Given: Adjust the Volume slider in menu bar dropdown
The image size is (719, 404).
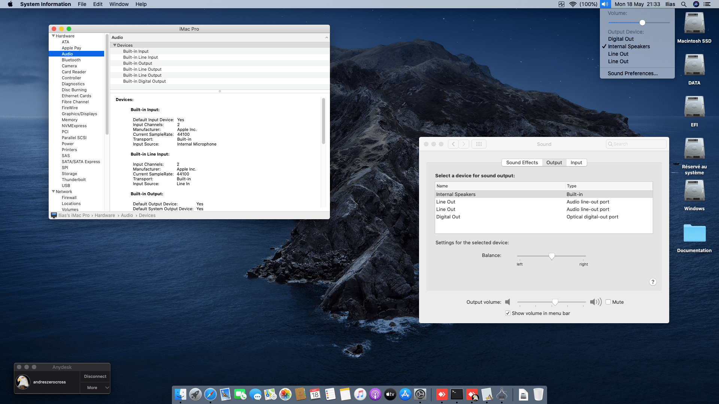Looking at the screenshot, I should coord(642,22).
